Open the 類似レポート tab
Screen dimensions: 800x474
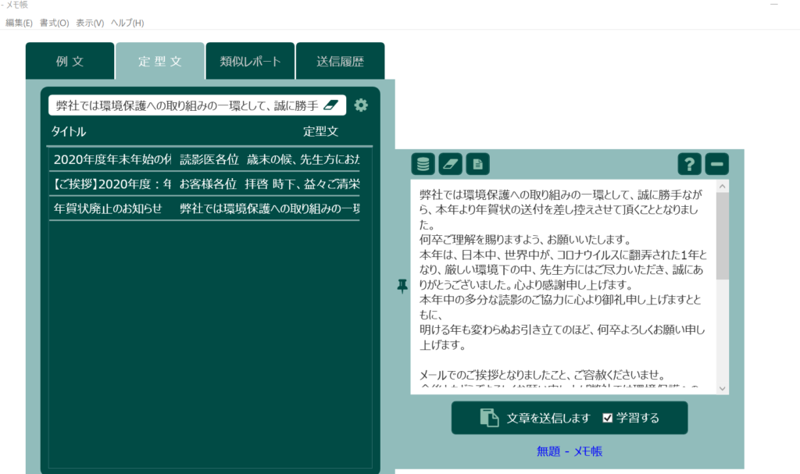tap(250, 61)
